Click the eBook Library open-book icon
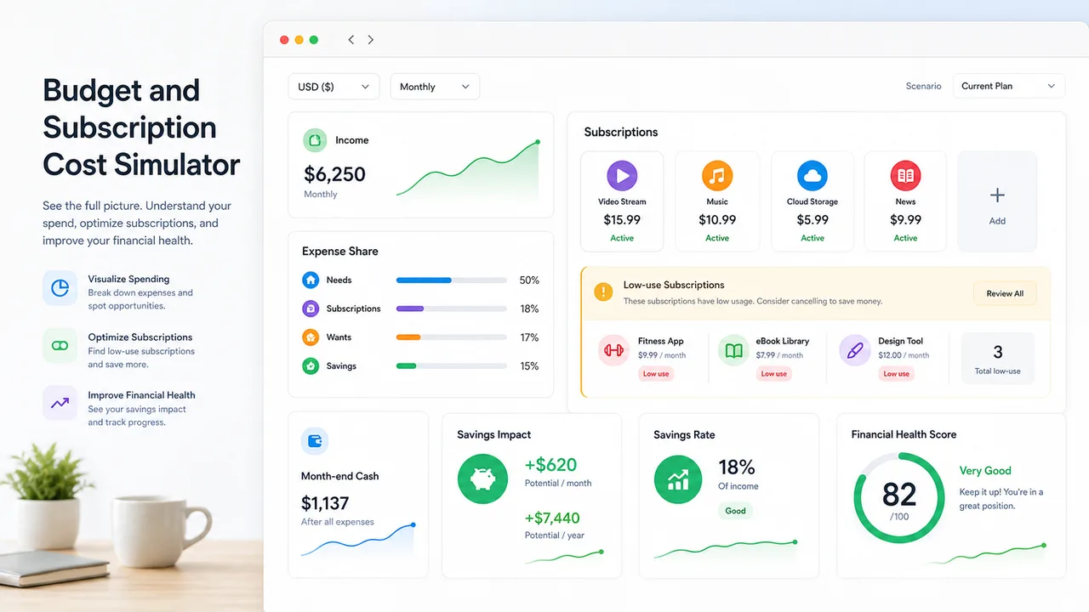The image size is (1089, 612). click(733, 350)
